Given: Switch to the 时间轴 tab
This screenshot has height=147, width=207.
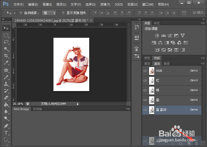Looking at the screenshot, I should pos(37,109).
